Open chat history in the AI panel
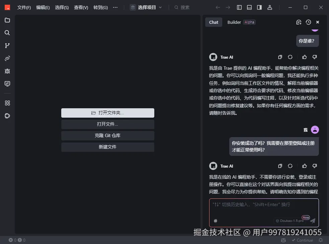The width and height of the screenshot is (329, 244). coord(308,22)
